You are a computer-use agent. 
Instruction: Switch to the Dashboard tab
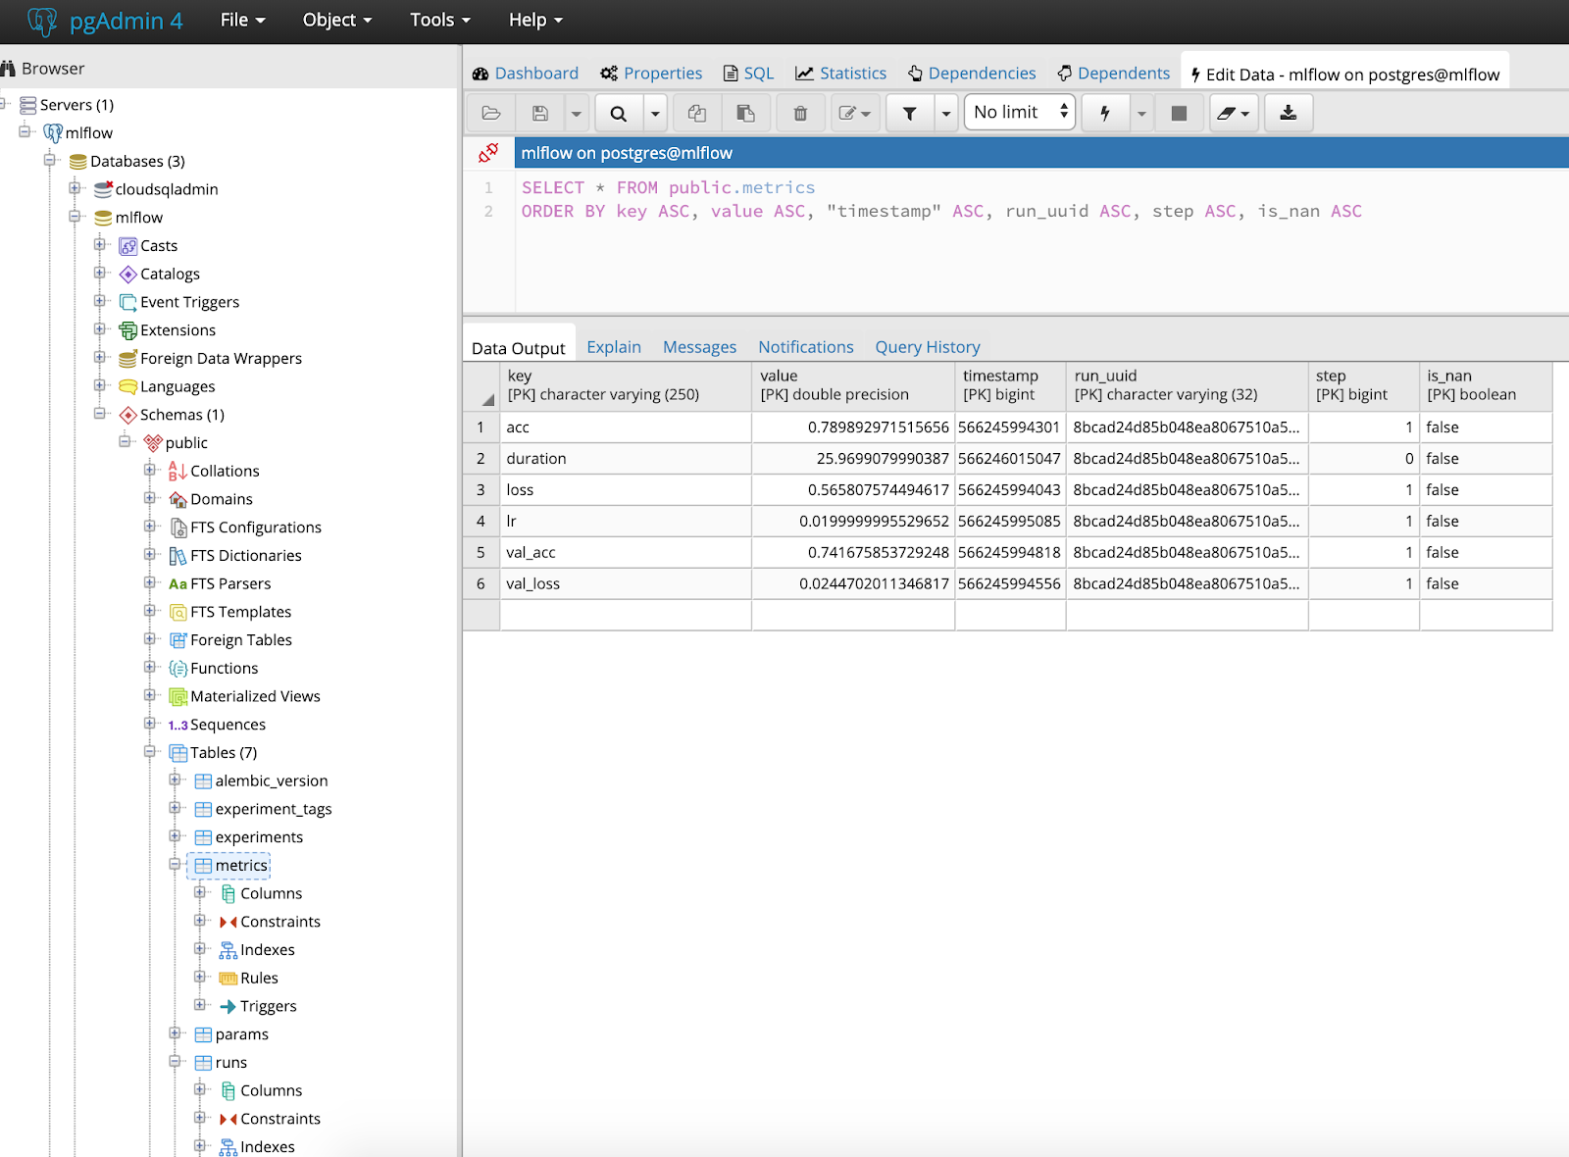coord(526,74)
